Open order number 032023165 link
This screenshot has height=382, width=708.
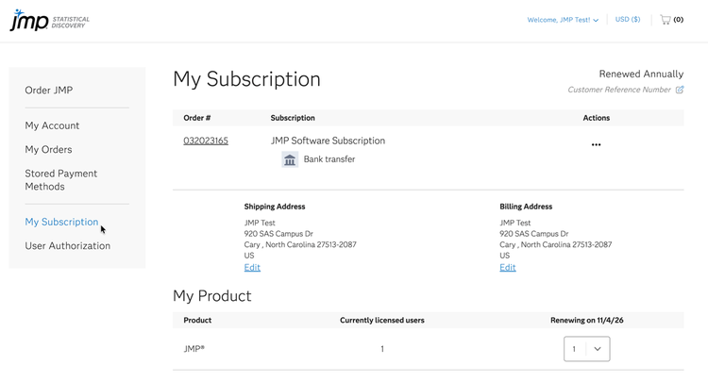[206, 141]
